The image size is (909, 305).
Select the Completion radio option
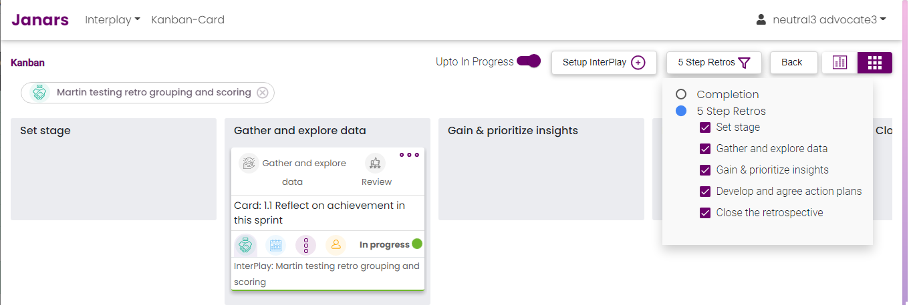click(x=681, y=95)
